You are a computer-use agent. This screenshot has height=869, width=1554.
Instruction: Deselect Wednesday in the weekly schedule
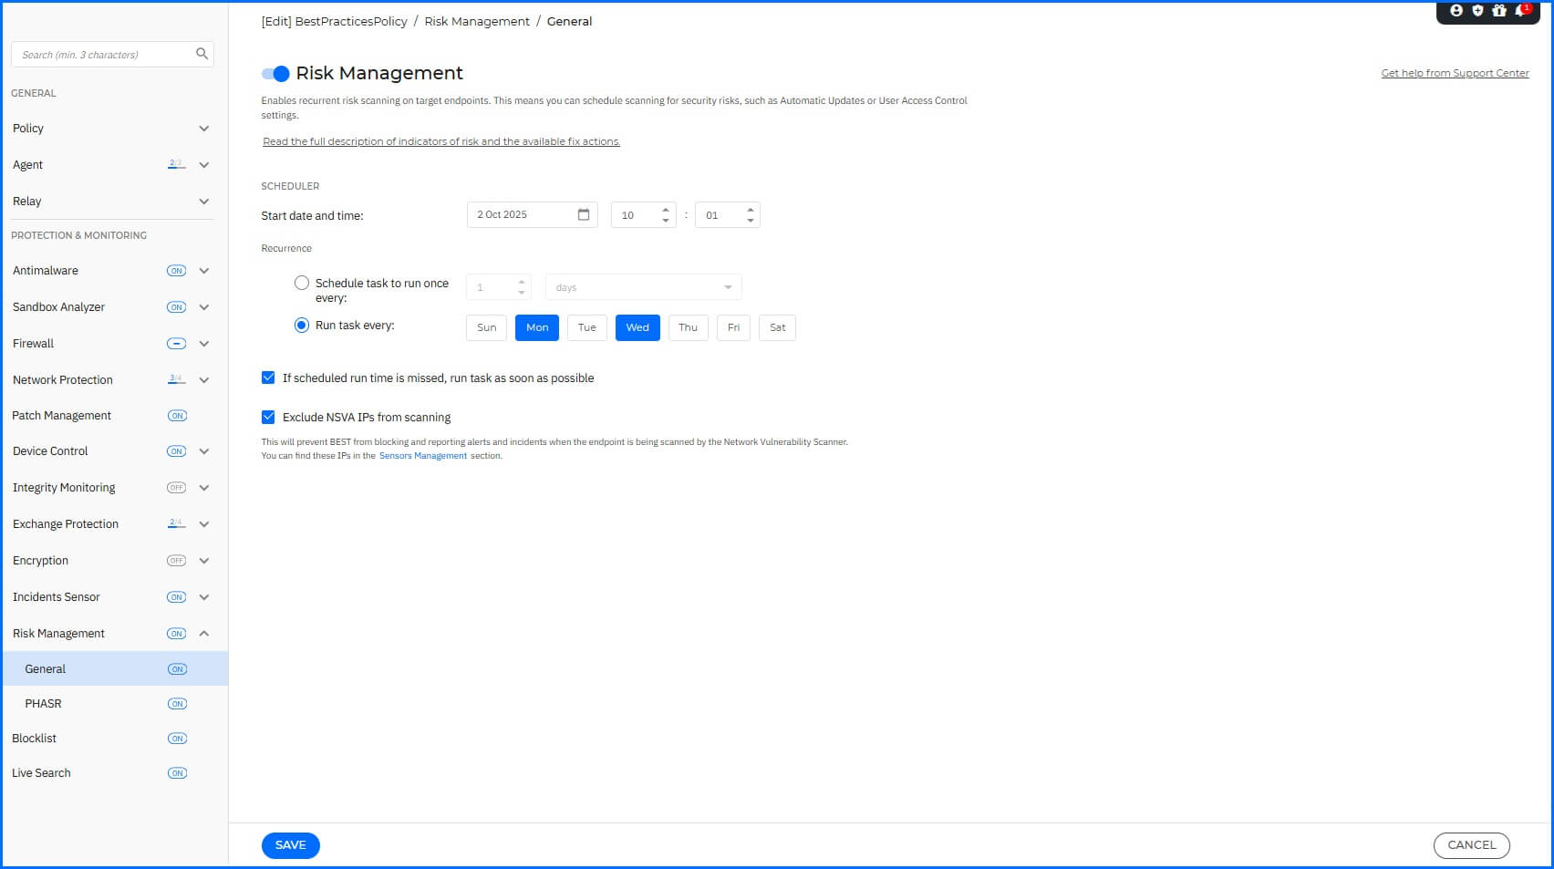click(x=637, y=327)
